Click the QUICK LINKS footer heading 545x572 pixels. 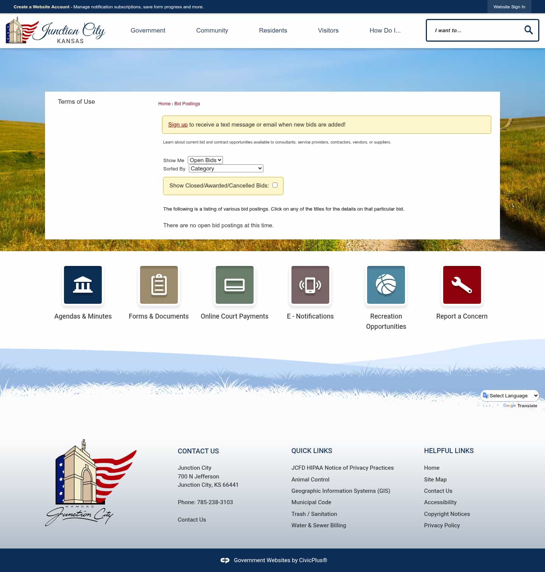point(312,451)
